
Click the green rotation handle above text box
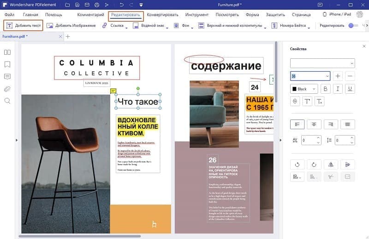(x=138, y=88)
